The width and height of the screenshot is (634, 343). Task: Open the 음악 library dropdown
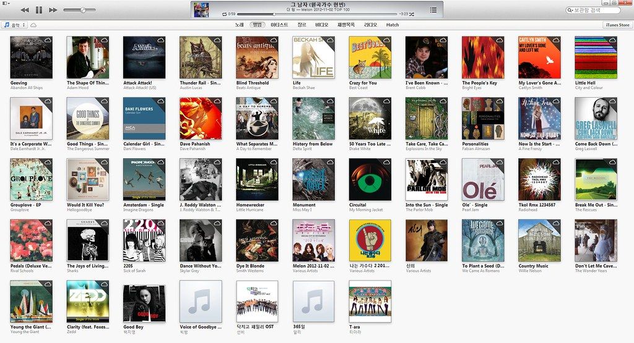pos(15,25)
